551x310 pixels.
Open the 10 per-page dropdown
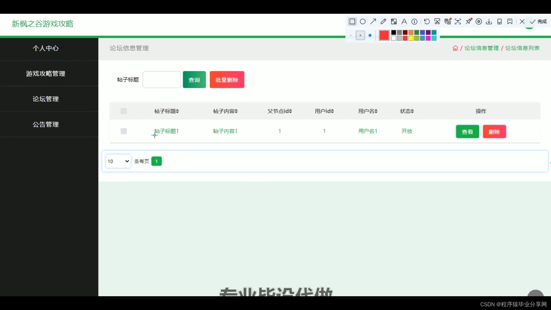118,161
